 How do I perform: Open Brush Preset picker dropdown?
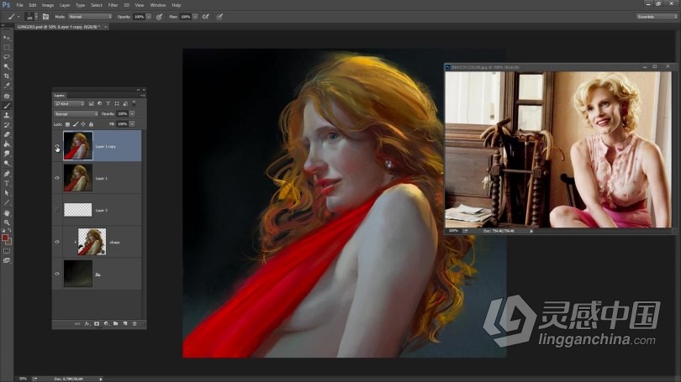(x=36, y=17)
